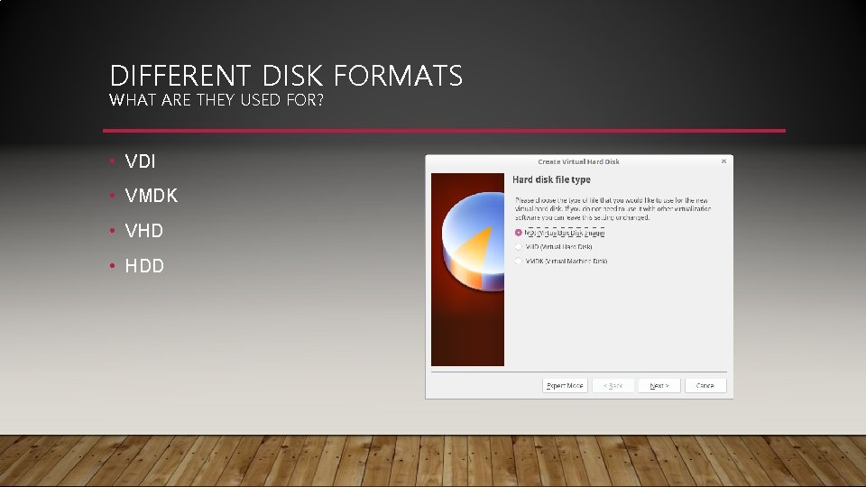
Task: Cancel the Create Virtual Hard Disk dialog
Action: [705, 385]
